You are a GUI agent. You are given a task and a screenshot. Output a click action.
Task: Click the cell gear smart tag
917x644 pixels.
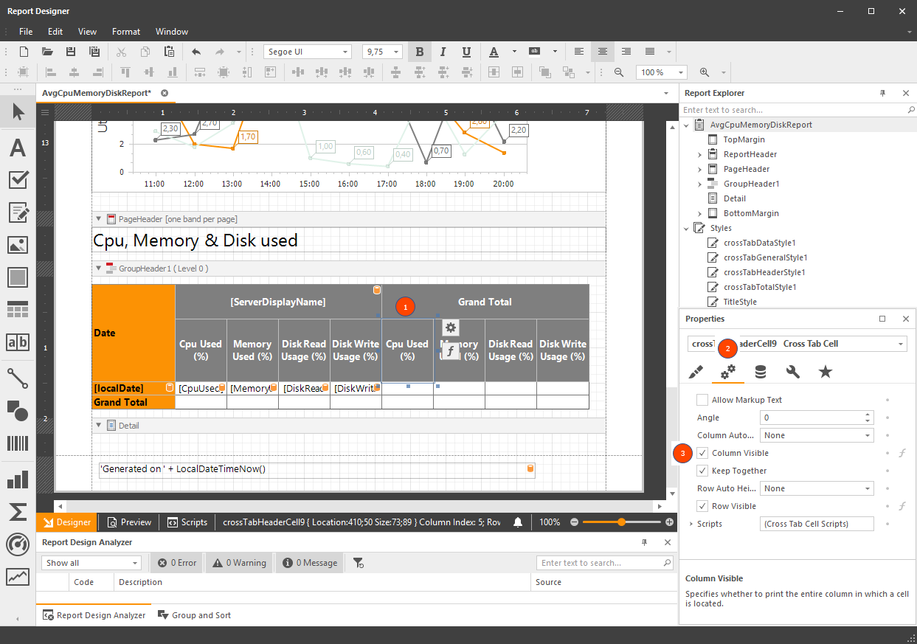(451, 328)
